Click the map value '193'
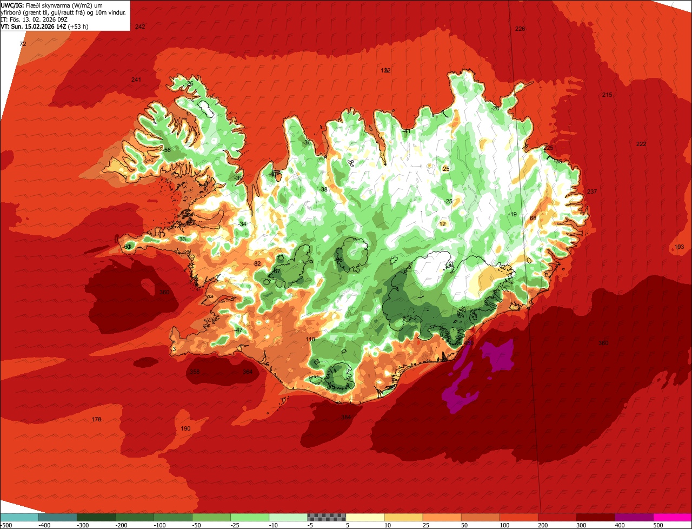The width and height of the screenshot is (692, 529). tap(680, 247)
